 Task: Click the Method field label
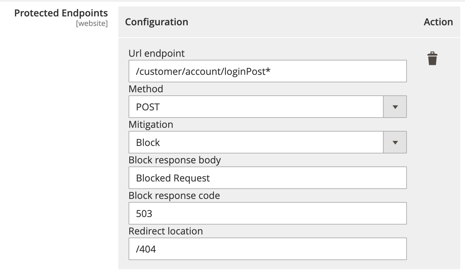point(146,89)
